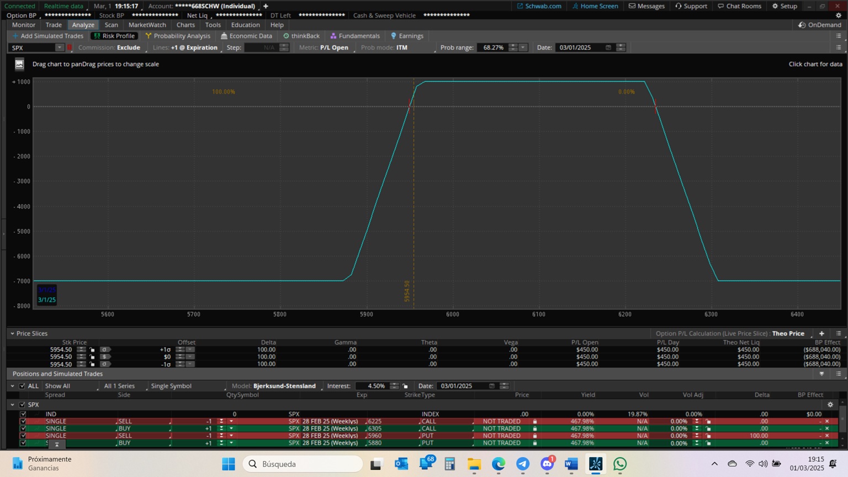The image size is (848, 477).
Task: Click the plus icon to add price slice
Action: click(821, 333)
